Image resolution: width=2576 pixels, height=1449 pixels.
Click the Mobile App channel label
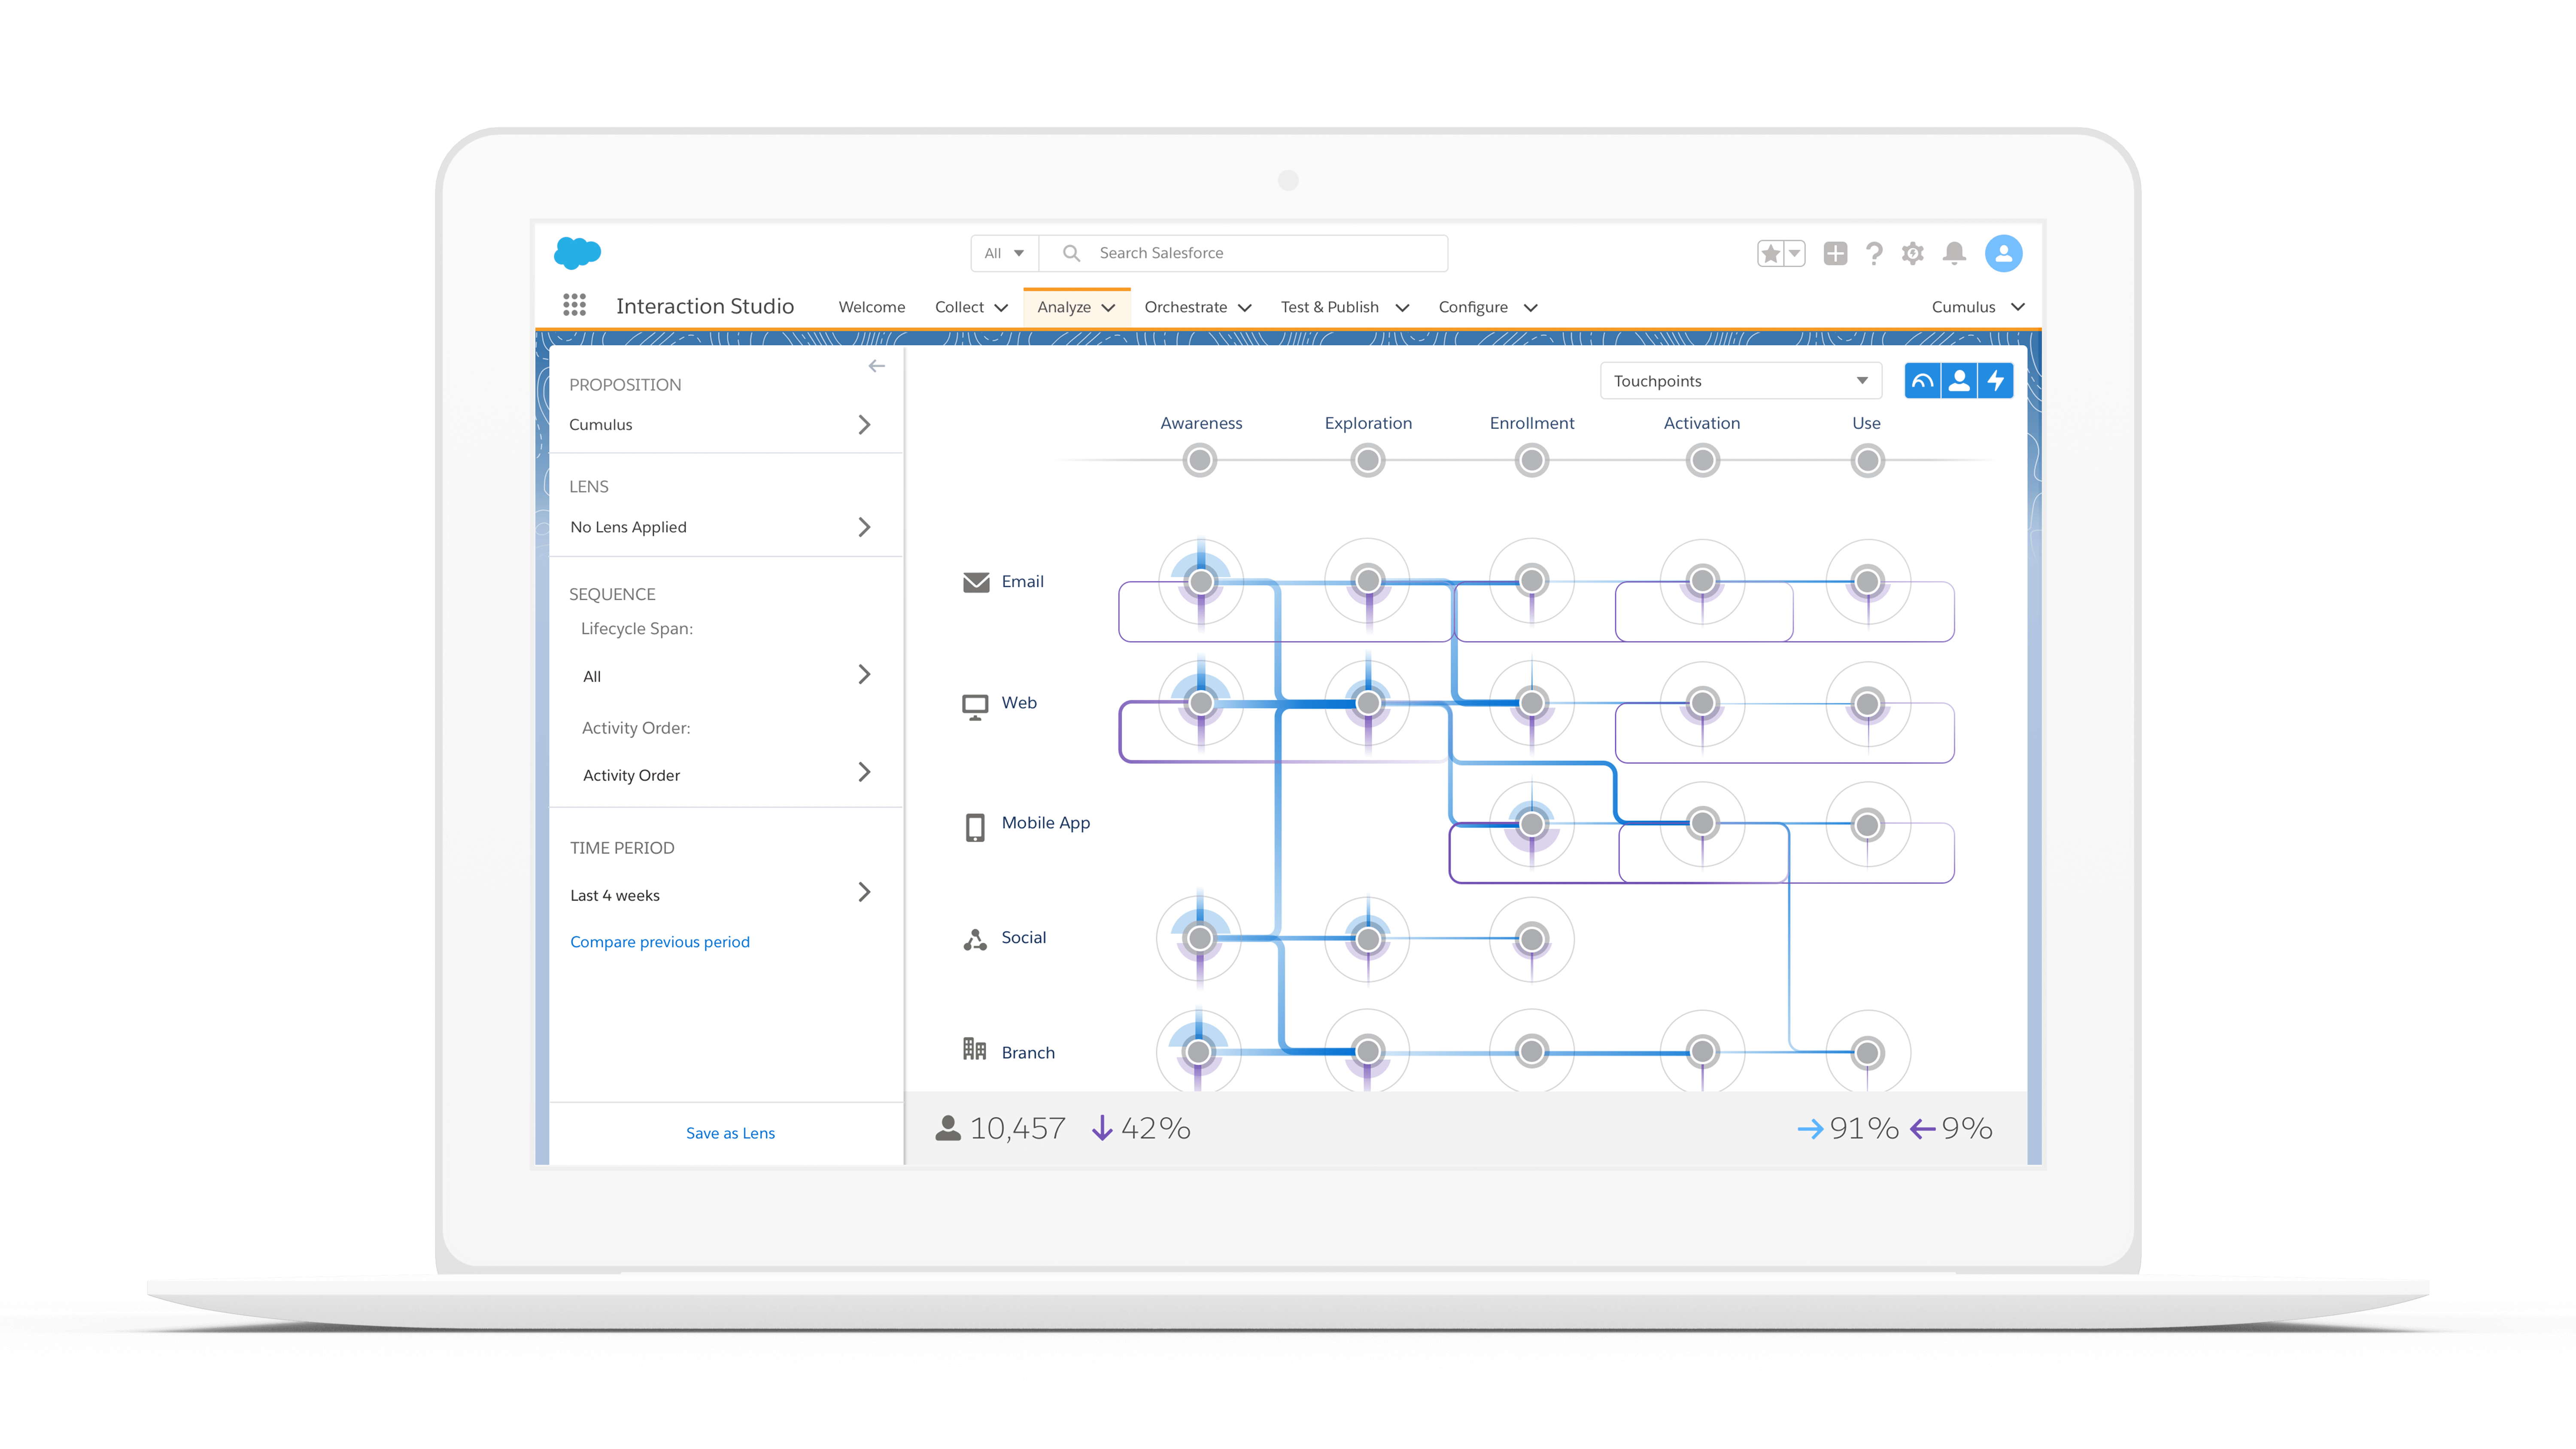tap(1045, 823)
